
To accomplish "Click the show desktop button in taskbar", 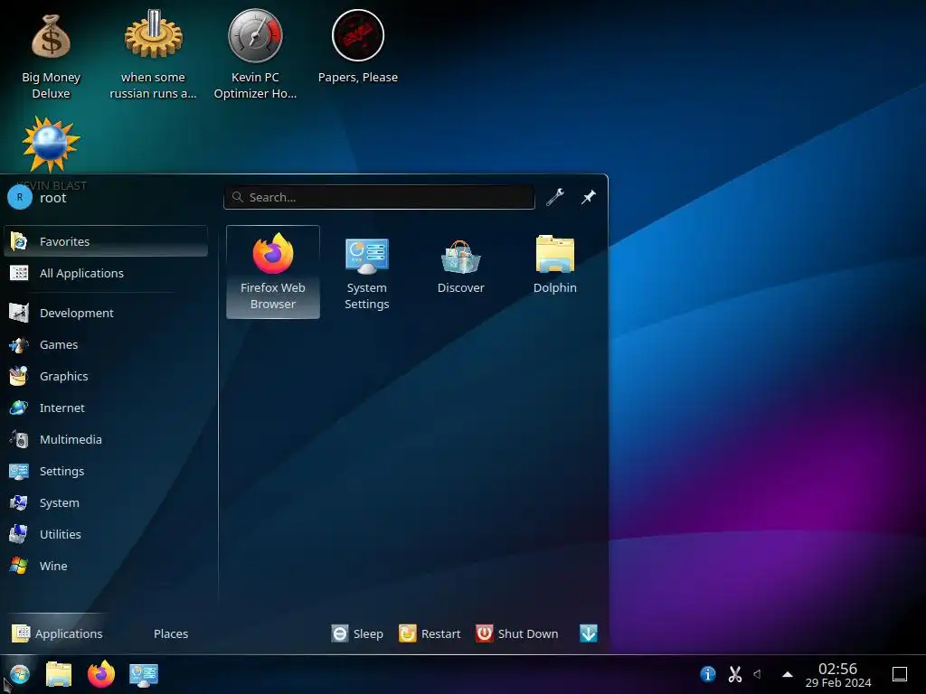I will pyautogui.click(x=900, y=673).
